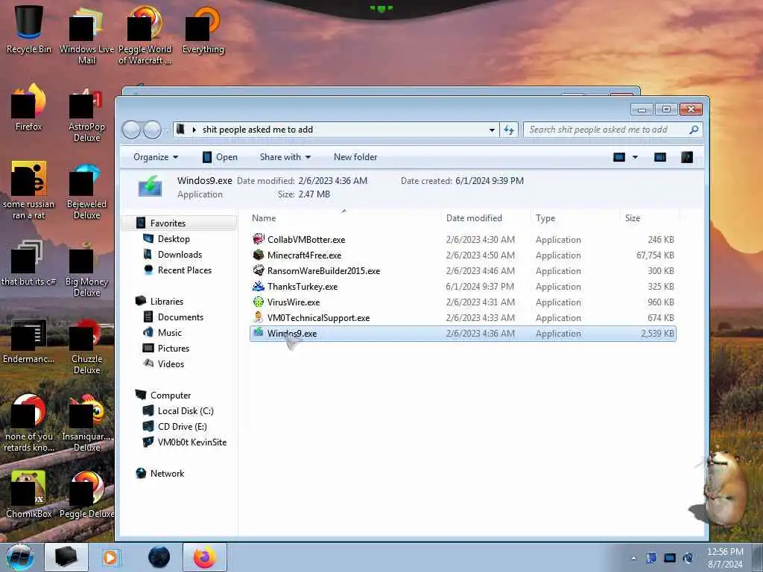763x572 pixels.
Task: Click the address bar path text
Action: pyautogui.click(x=257, y=130)
